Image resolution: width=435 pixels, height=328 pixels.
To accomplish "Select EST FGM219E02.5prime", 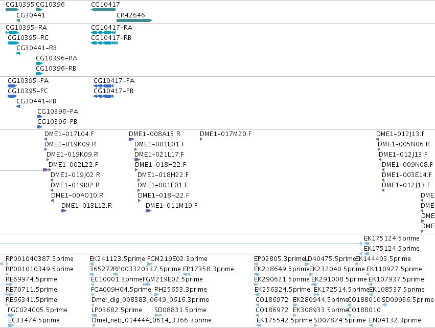I will coord(173,279).
